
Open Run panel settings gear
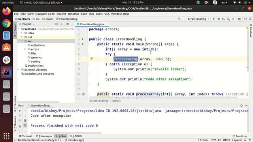click(242, 105)
